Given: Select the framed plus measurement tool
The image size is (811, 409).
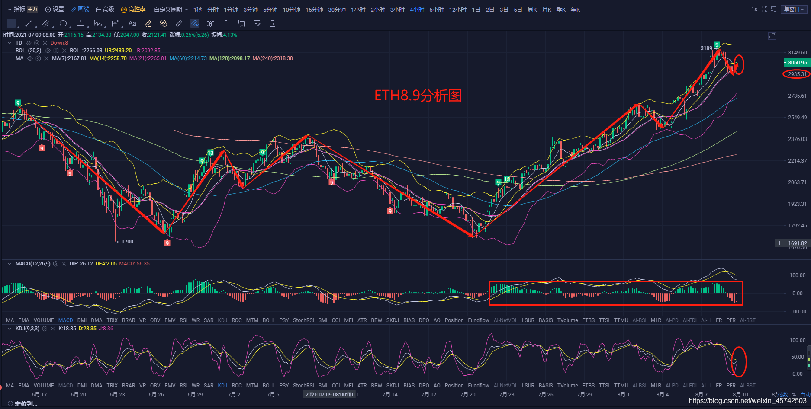Looking at the screenshot, I should (x=115, y=23).
